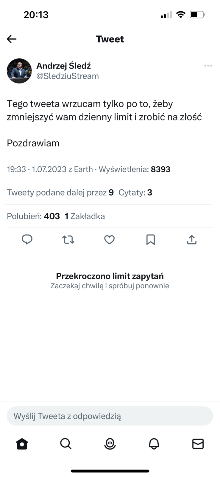View likes list "Polubień: 403"
Screen dimensions: 220x477
33,216
